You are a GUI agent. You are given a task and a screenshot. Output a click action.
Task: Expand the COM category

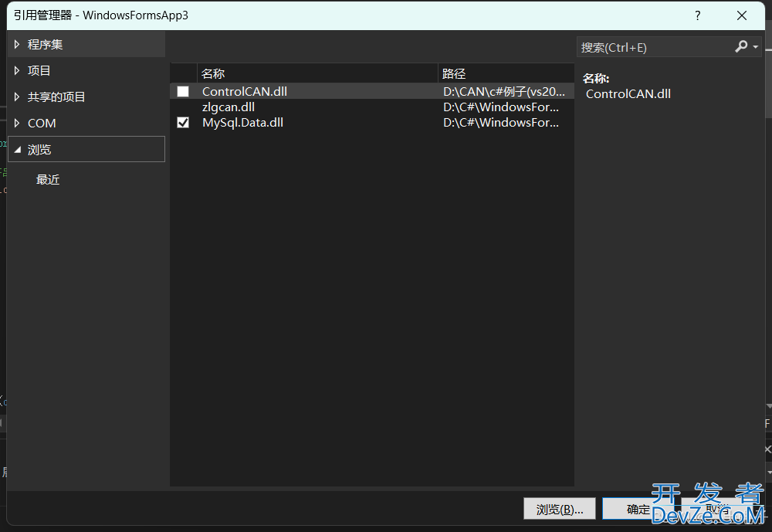(17, 123)
